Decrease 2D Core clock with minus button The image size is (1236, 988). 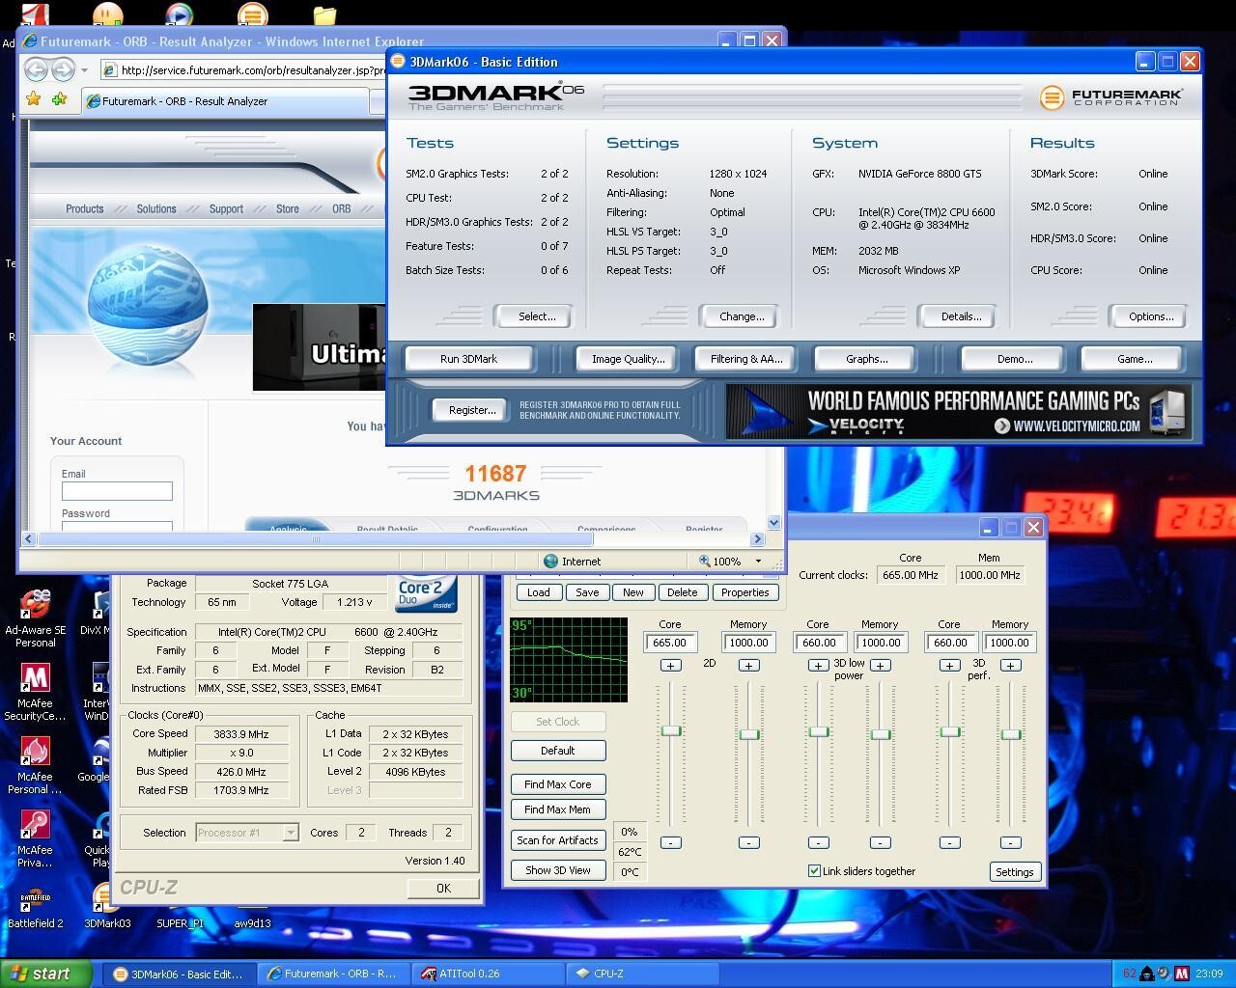pyautogui.click(x=670, y=843)
